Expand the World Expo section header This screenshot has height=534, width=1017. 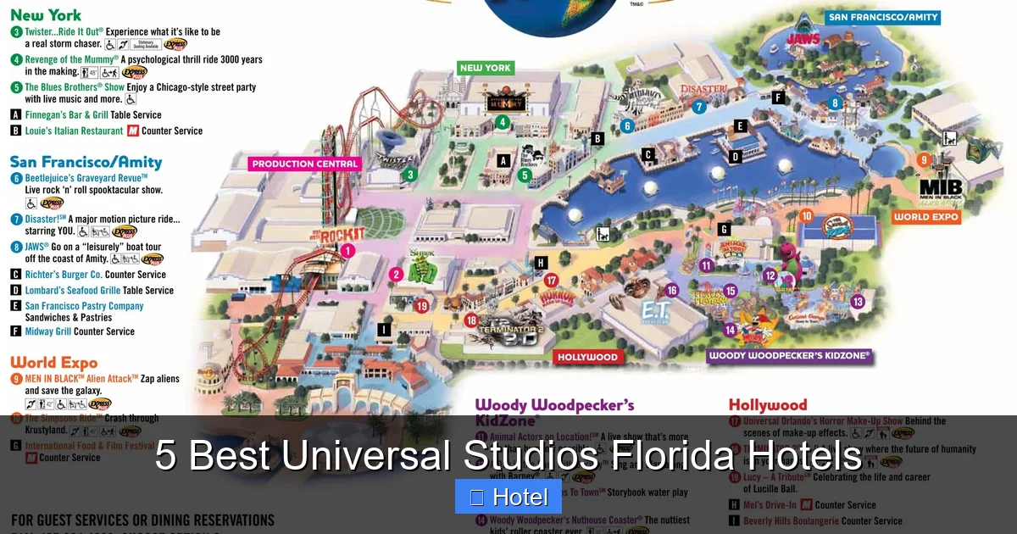pyautogui.click(x=53, y=362)
